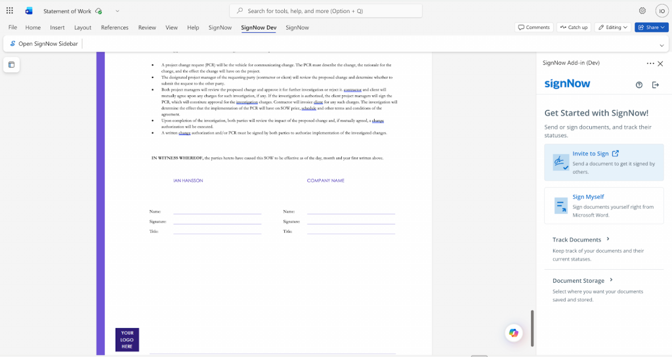Open the app launcher grid icon

point(9,10)
